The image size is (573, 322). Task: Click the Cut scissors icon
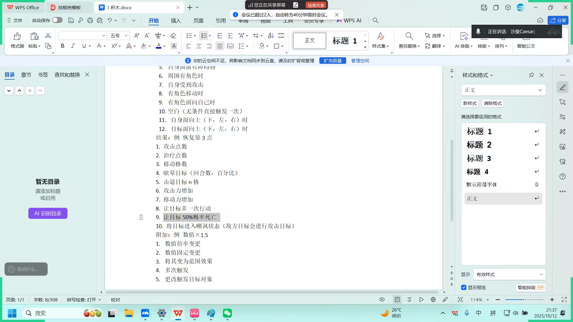tap(48, 36)
